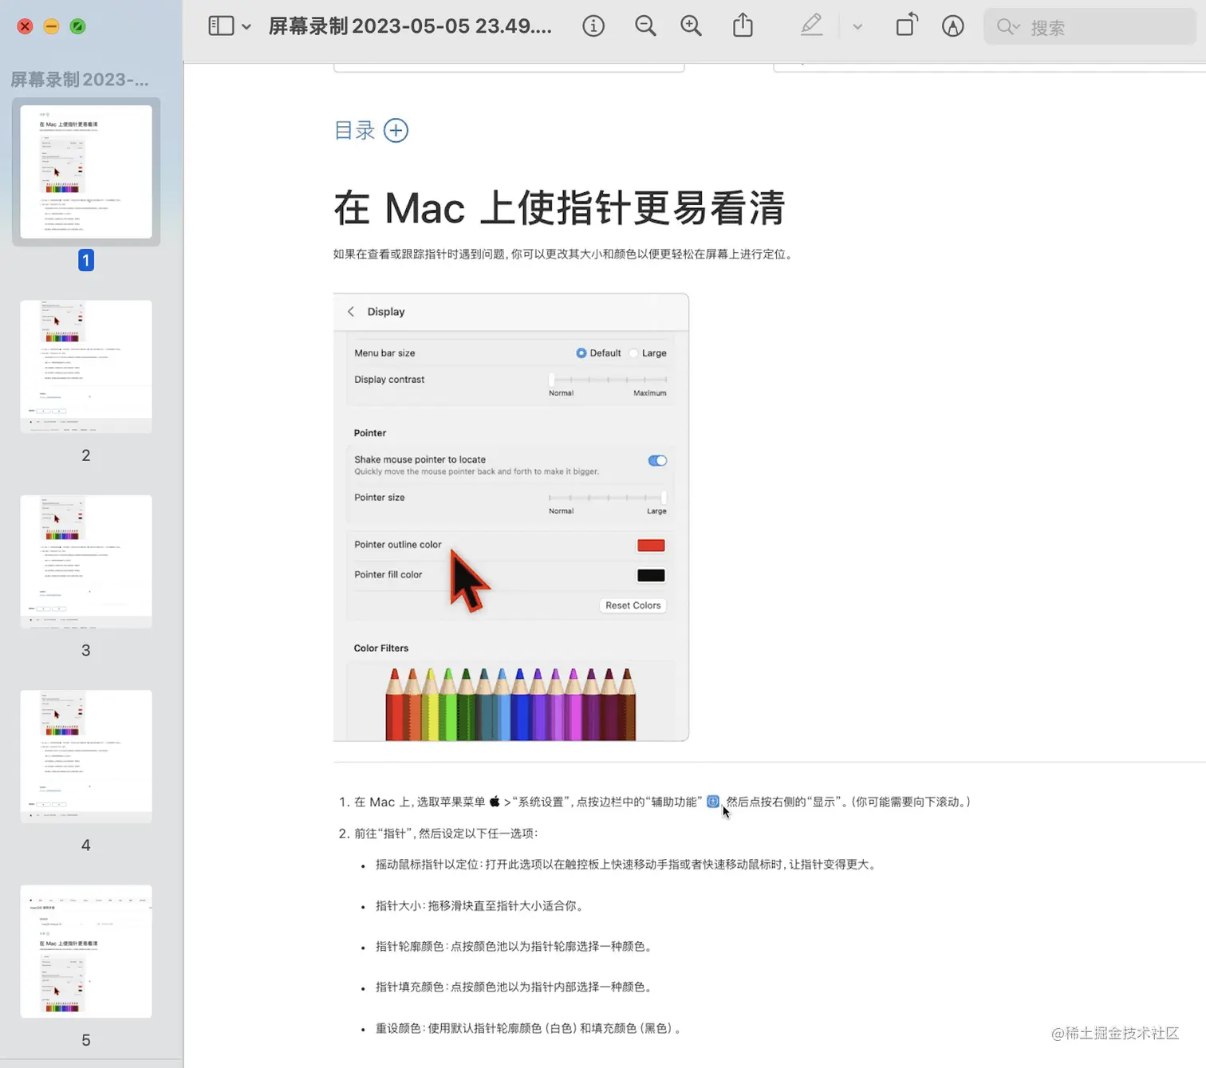The height and width of the screenshot is (1068, 1206).
Task: Select the Default menu bar size radio
Action: (581, 353)
